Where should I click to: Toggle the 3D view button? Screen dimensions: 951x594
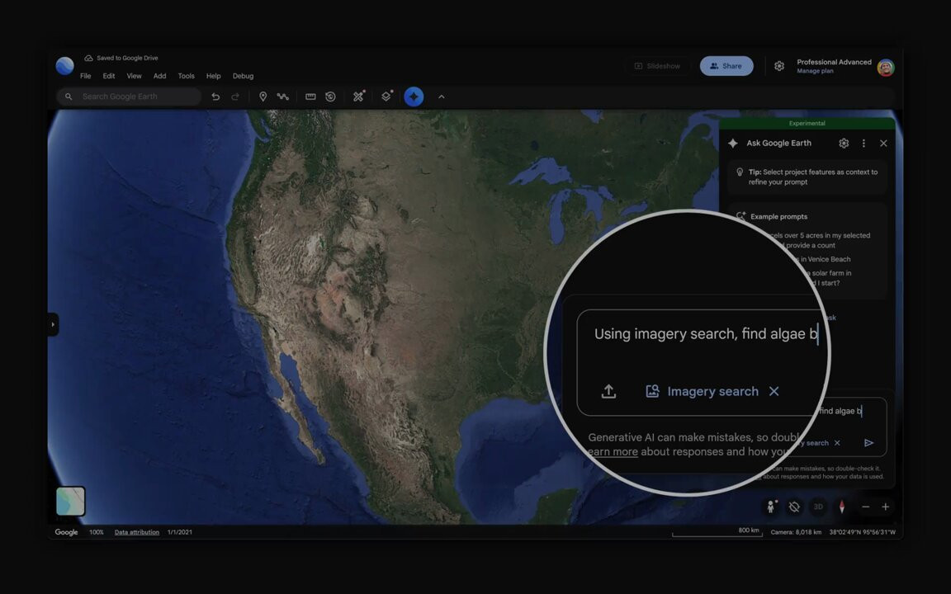(x=818, y=507)
